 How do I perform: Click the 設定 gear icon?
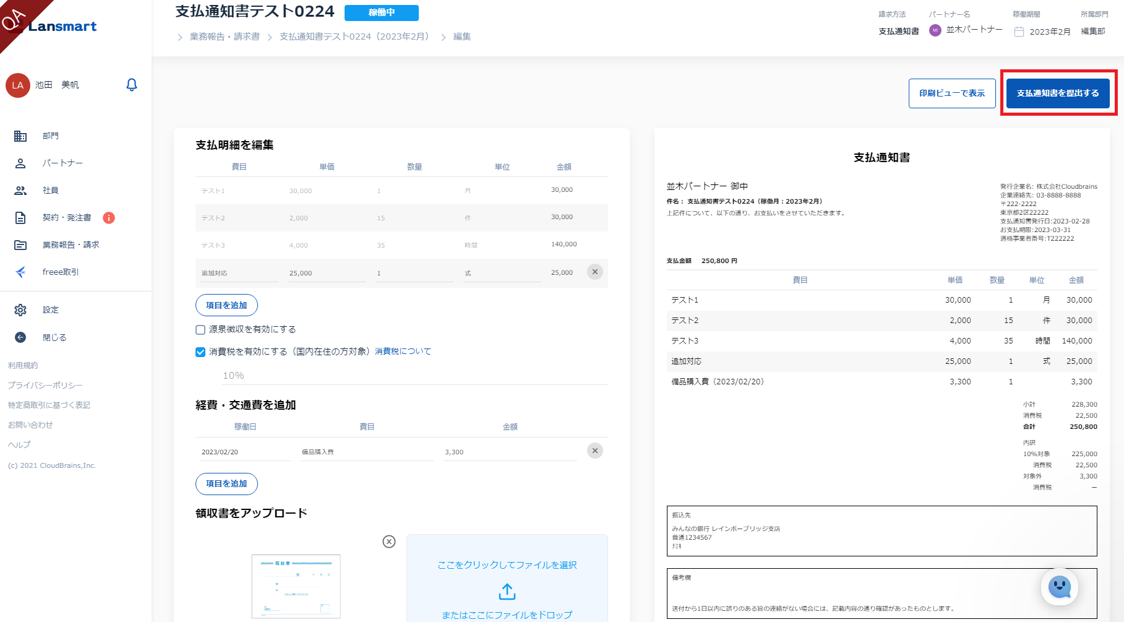20,310
